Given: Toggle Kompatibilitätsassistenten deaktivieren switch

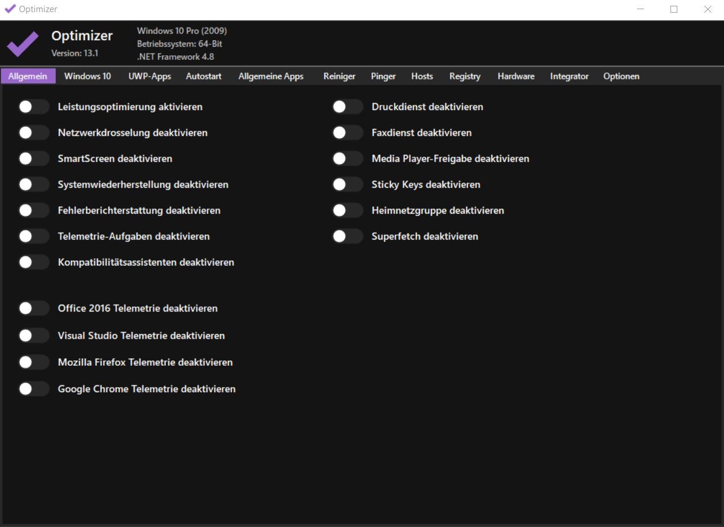Looking at the screenshot, I should click(x=33, y=262).
